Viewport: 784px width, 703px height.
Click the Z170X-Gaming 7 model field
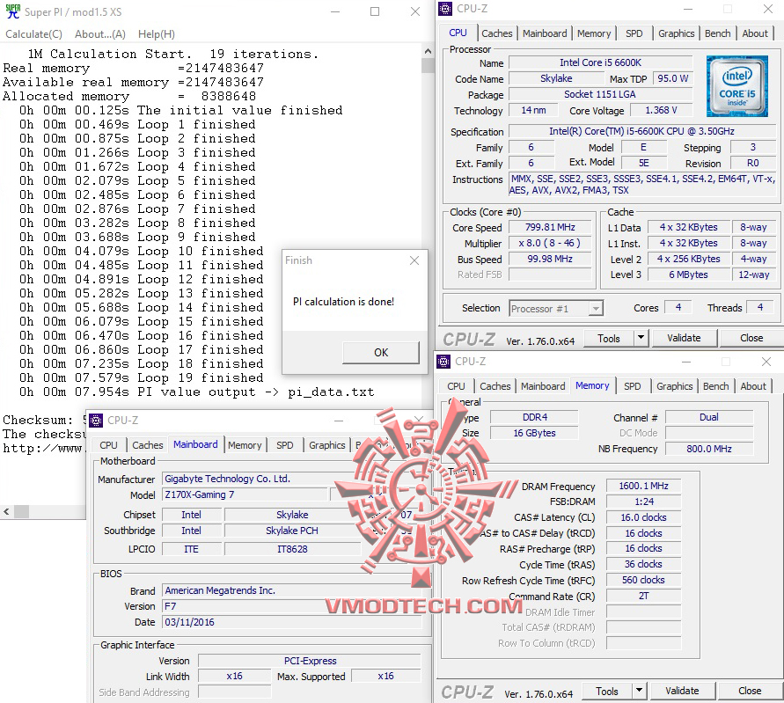[x=245, y=495]
